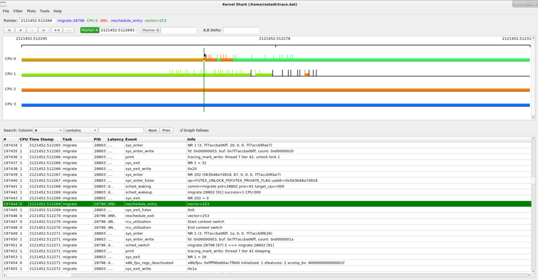Select row 197451 sched_switch
Screen dimensions: 538x280
pos(267,245)
